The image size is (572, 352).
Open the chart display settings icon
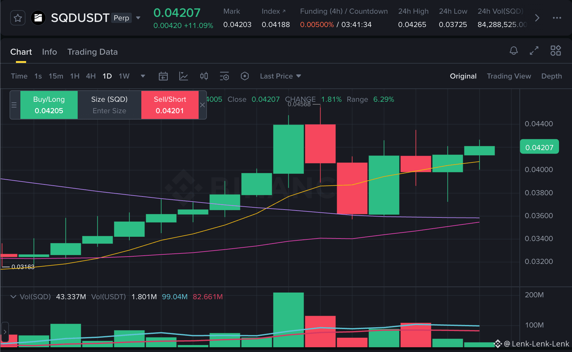click(x=224, y=76)
